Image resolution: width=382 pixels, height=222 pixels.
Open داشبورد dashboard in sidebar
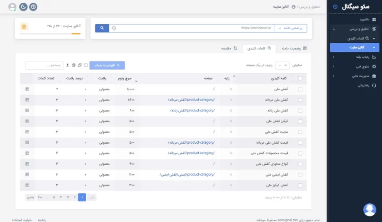(367, 20)
